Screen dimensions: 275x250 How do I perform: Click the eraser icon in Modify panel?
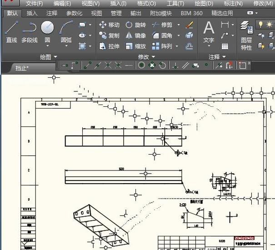click(190, 25)
